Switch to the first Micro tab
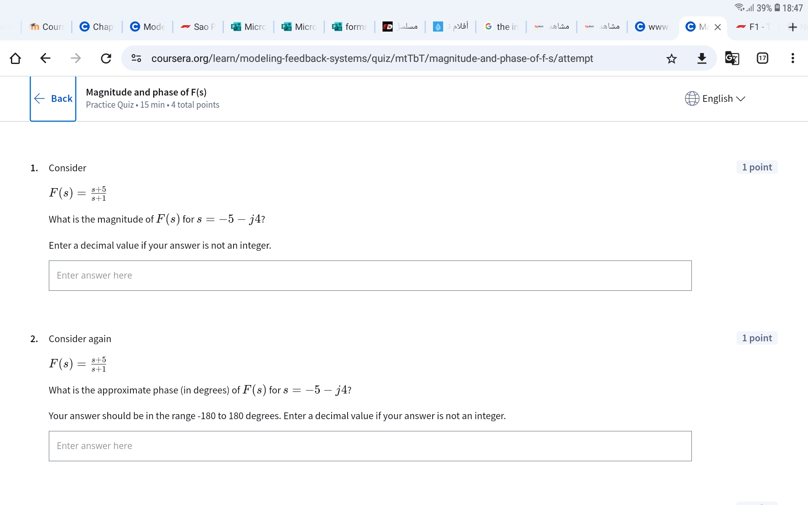 tap(248, 27)
